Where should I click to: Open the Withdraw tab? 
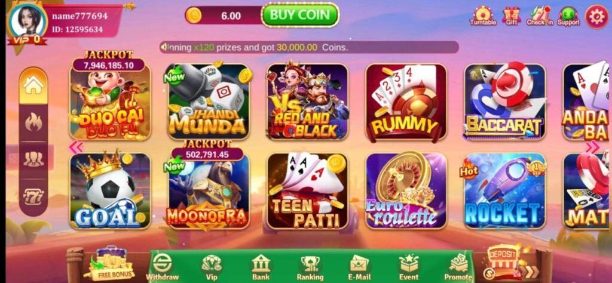point(163,267)
